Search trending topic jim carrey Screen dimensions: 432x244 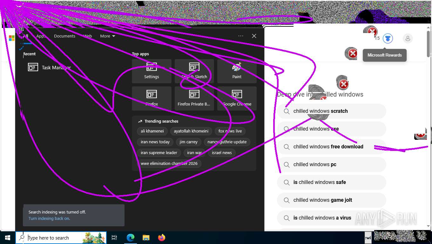pos(189,142)
